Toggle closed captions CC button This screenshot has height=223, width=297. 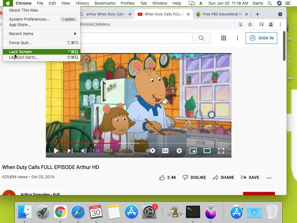pyautogui.click(x=165, y=151)
